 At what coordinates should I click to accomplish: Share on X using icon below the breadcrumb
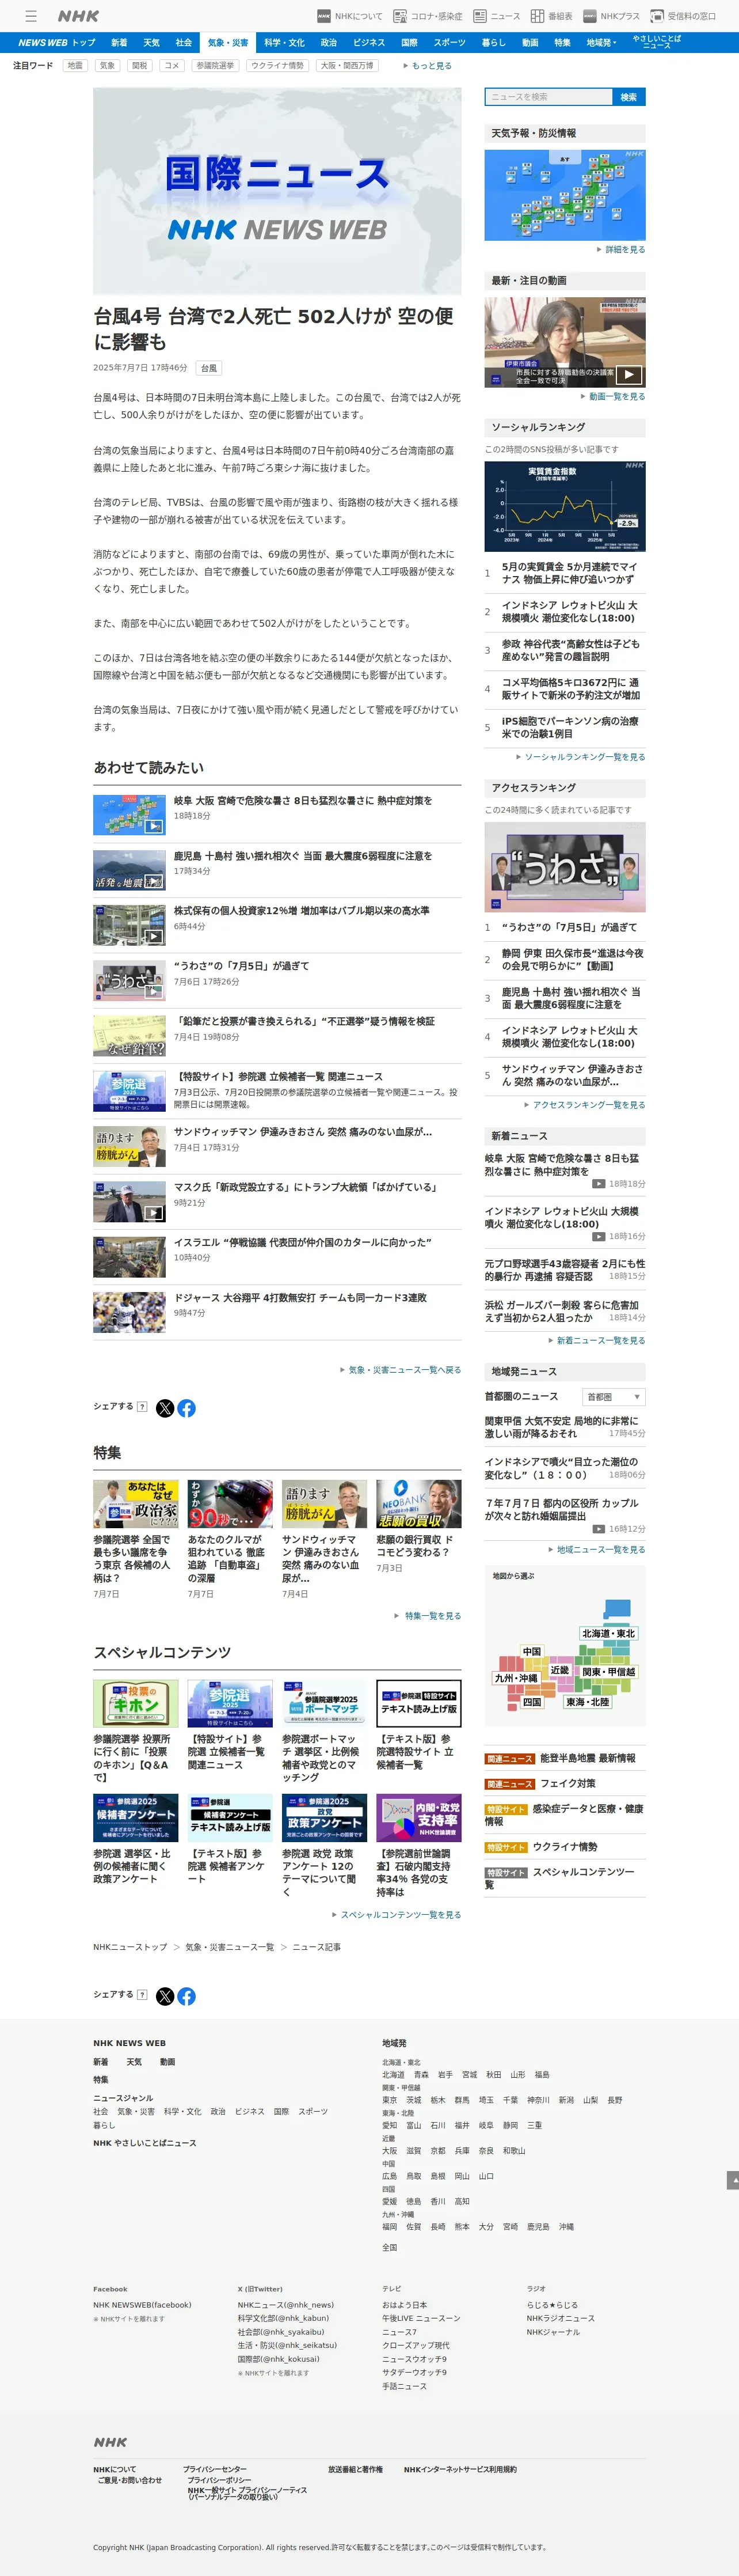click(x=165, y=1996)
